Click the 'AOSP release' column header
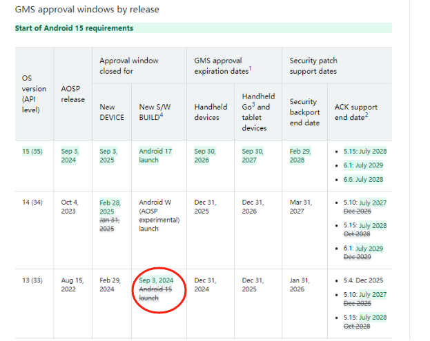Screen dimensions: 430x341 (72, 94)
